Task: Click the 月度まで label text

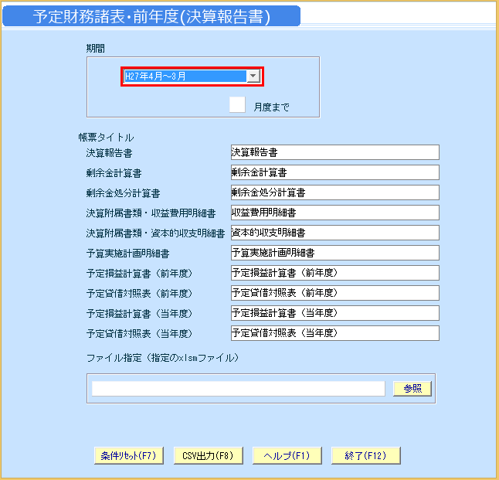Action: (x=271, y=107)
